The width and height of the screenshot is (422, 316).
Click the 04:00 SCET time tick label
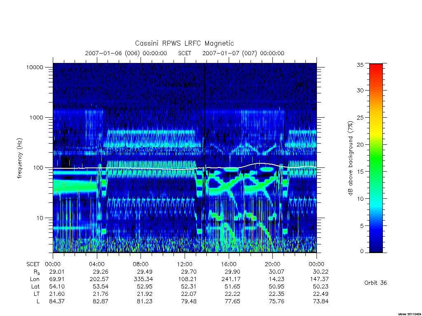point(97,264)
